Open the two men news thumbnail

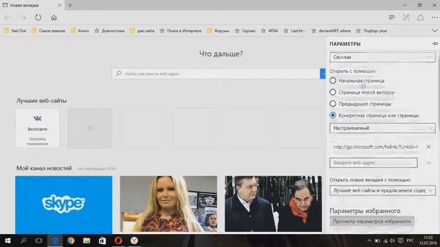click(x=274, y=204)
